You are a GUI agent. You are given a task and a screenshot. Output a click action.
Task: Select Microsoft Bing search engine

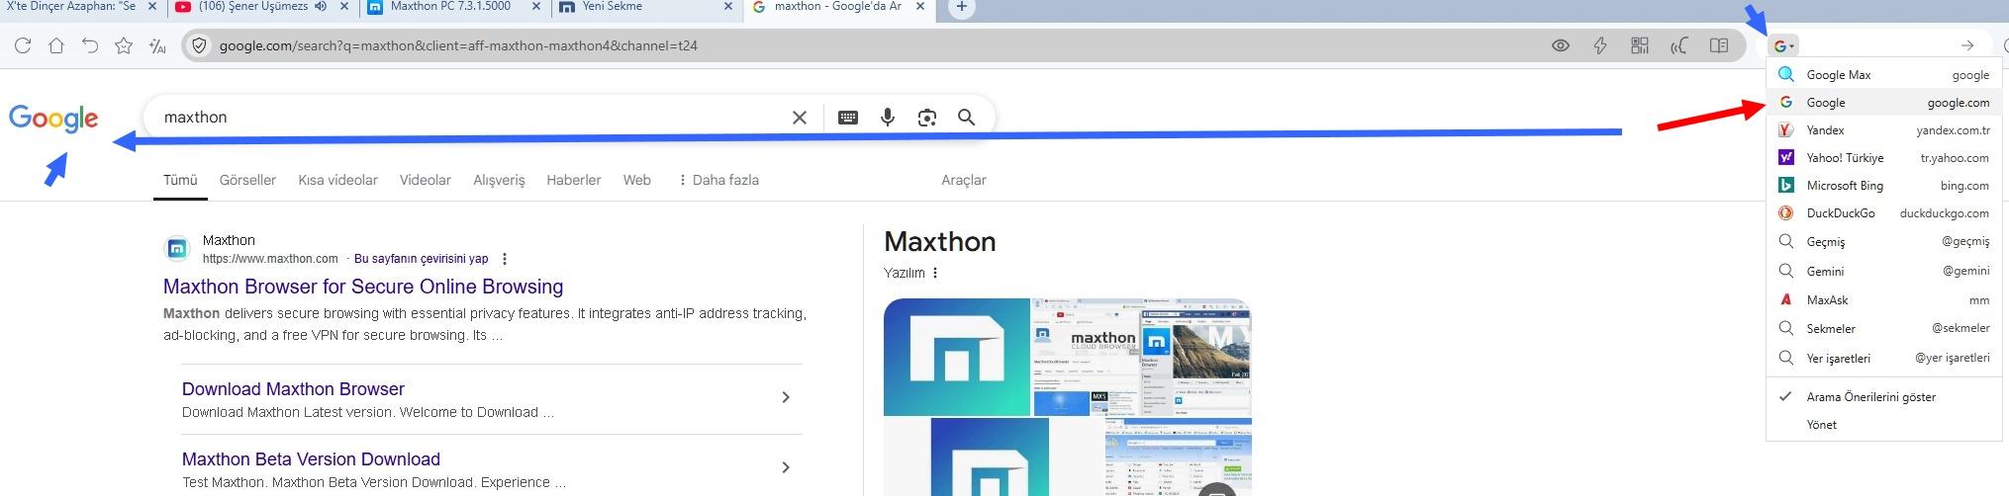click(1883, 186)
